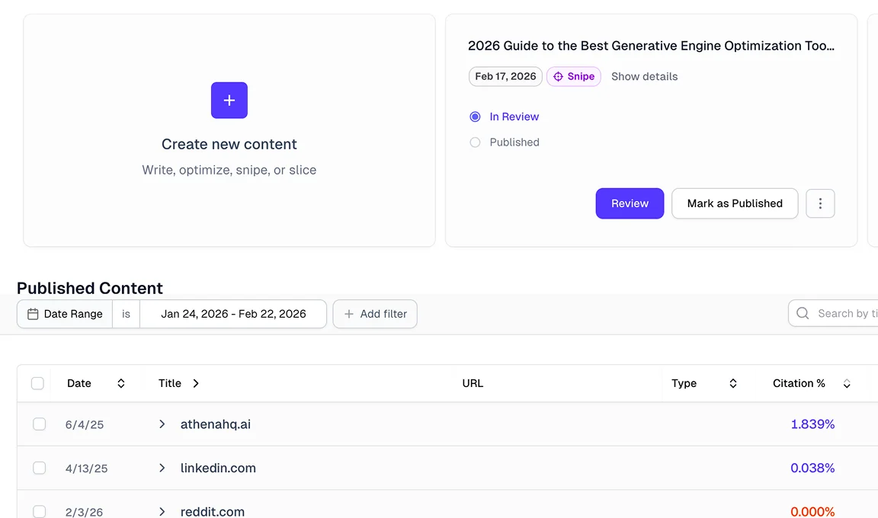Sort table by Type column arrows
This screenshot has width=878, height=518.
733,383
